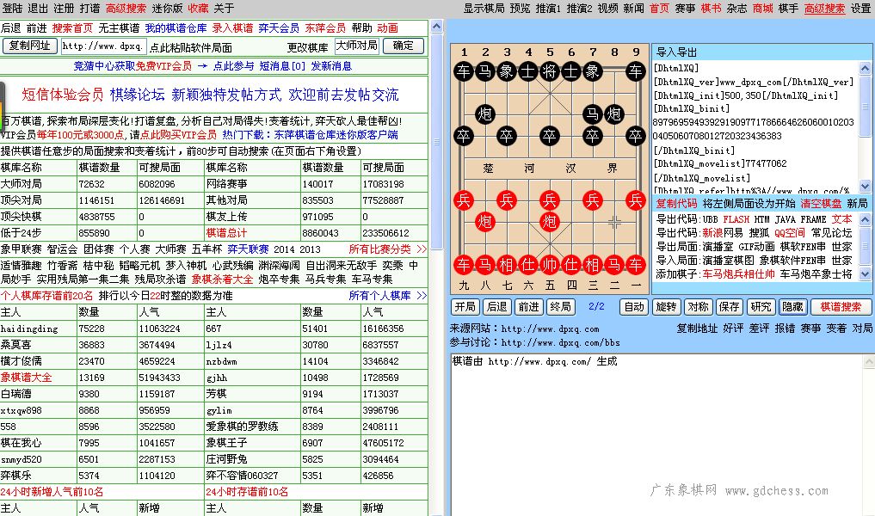The height and width of the screenshot is (516, 875).
Task: Select the black pawn 卒 in column 5
Action: tap(550, 136)
